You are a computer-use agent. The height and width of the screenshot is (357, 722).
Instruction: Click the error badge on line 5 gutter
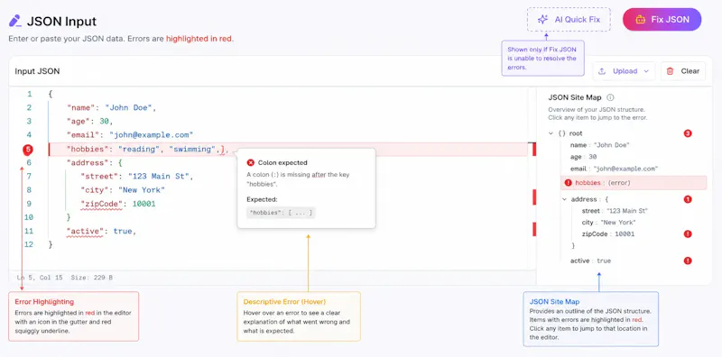29,150
